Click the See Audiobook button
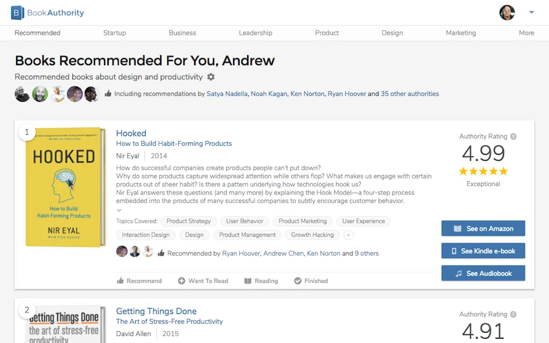The width and height of the screenshot is (549, 343). [x=483, y=273]
